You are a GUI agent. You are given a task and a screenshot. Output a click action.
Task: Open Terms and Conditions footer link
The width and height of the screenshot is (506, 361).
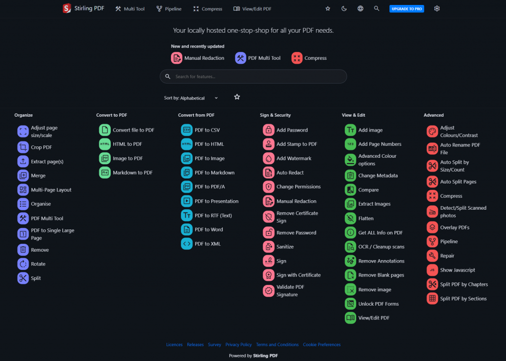[277, 345]
